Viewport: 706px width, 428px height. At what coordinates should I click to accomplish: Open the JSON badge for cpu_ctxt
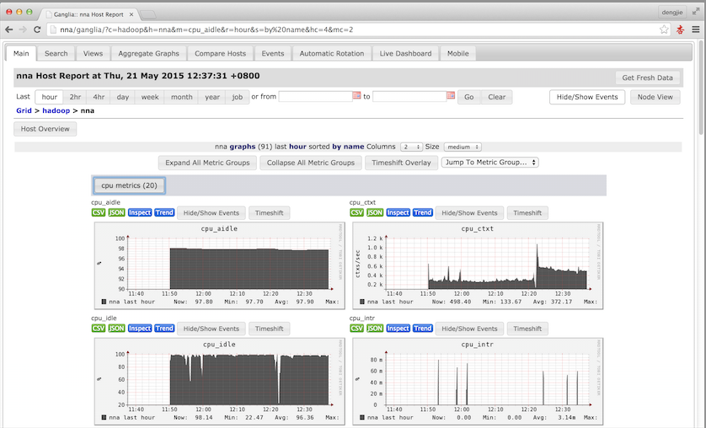pos(375,212)
